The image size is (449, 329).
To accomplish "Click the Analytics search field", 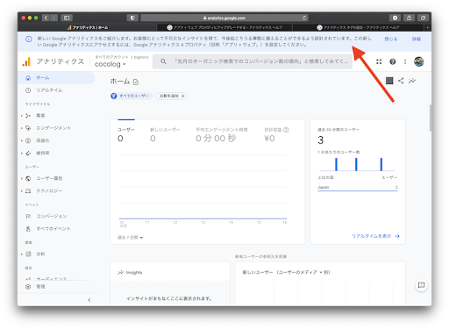I will [x=253, y=61].
